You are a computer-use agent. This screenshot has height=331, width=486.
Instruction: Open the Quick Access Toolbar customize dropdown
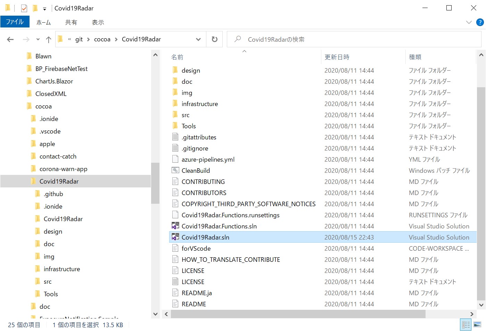[x=44, y=9]
